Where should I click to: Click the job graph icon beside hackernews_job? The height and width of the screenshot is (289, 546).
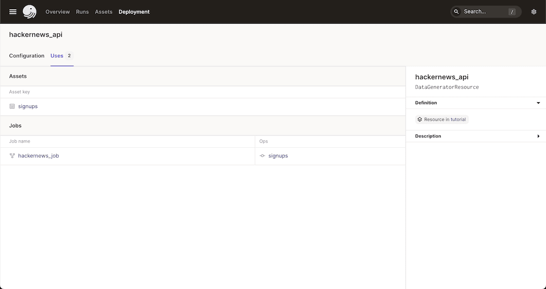click(x=11, y=155)
